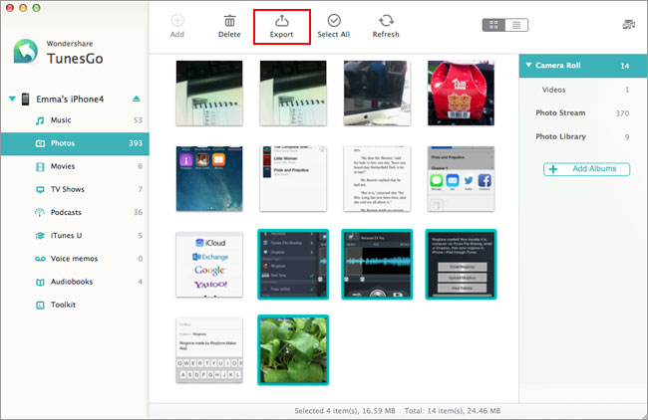Click the Add icon in the toolbar
The width and height of the screenshot is (648, 420).
(177, 21)
